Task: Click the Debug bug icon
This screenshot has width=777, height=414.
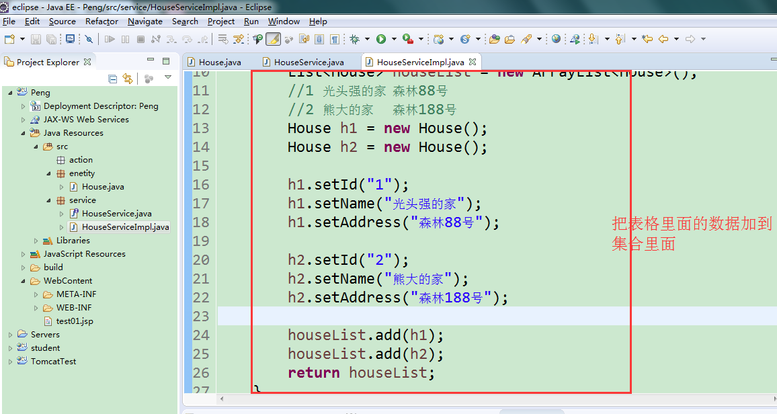Action: (x=355, y=39)
